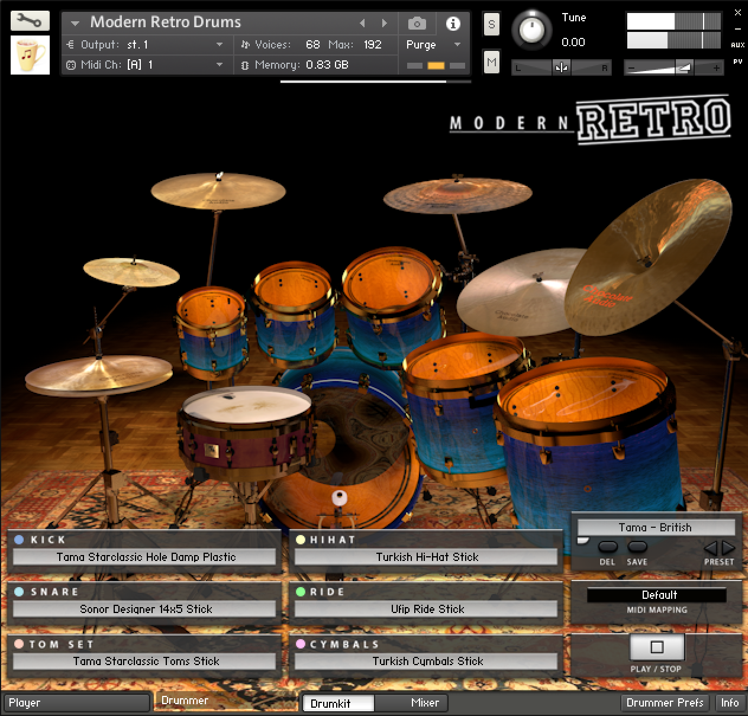The image size is (748, 716).
Task: Select the previous preset arrow
Action: pos(711,548)
